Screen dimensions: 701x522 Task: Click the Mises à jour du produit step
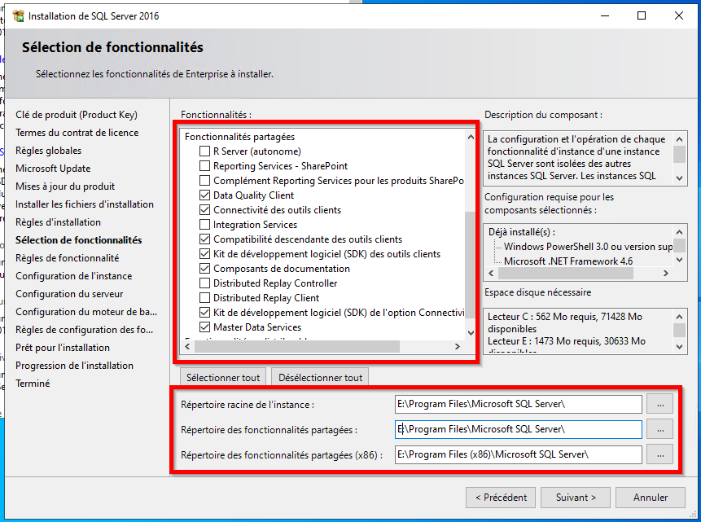click(x=65, y=186)
